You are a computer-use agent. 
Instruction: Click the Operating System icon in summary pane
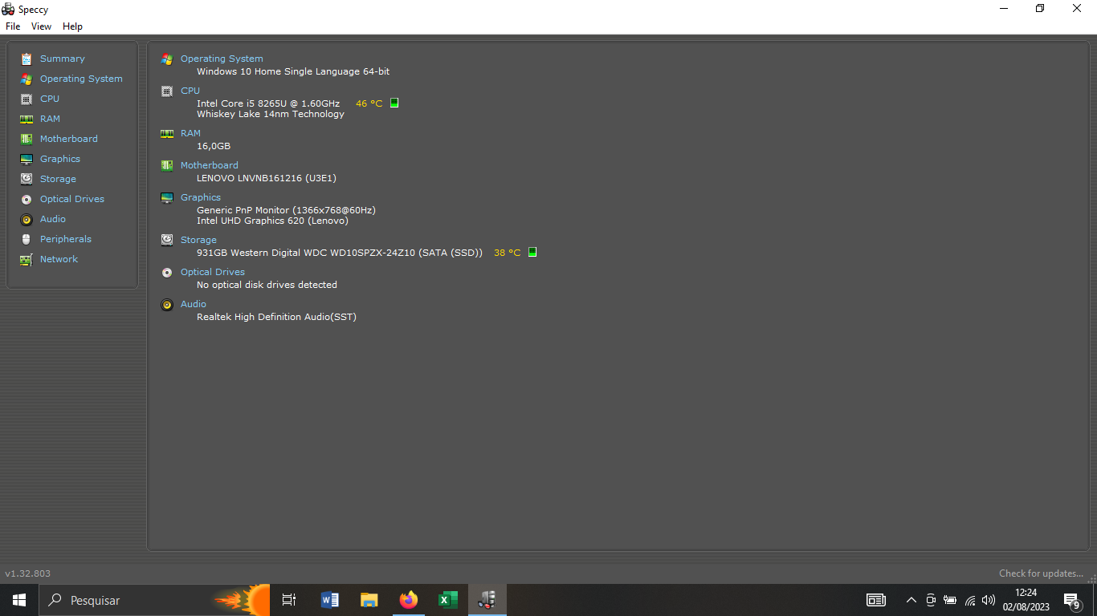[167, 59]
